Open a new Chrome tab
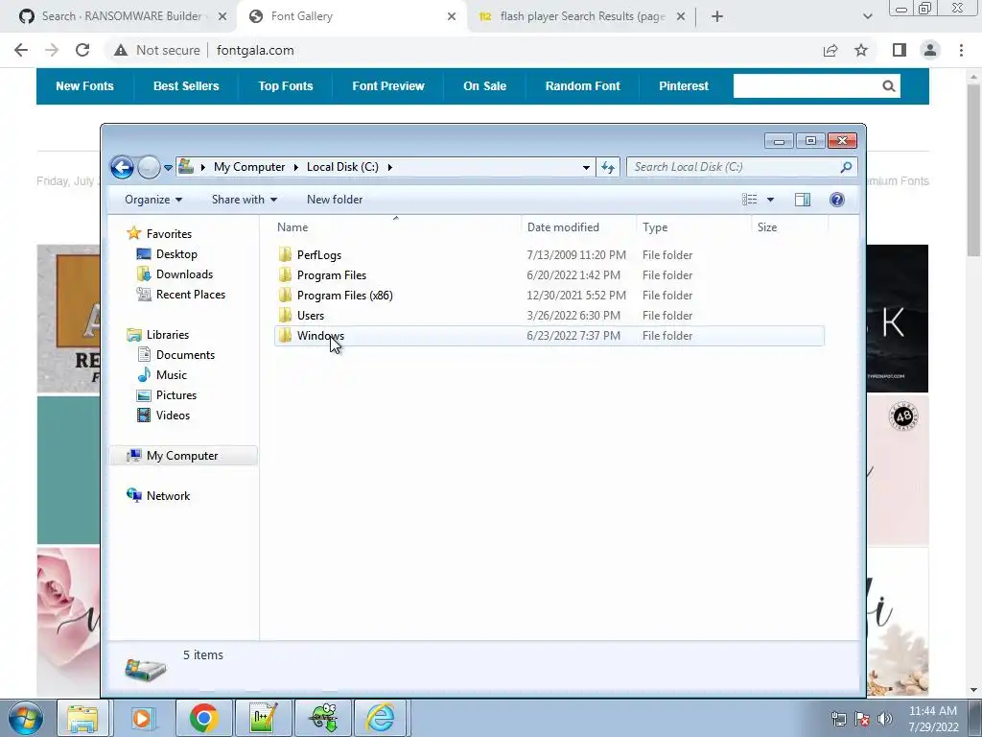 717,16
